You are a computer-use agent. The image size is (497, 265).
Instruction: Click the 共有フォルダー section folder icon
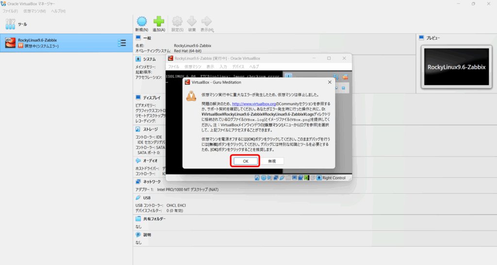pos(138,219)
